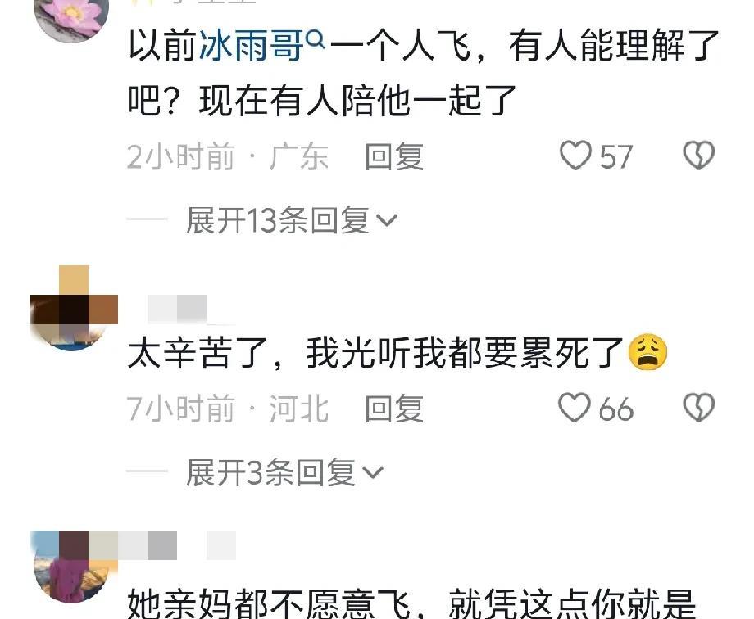Open the avatar of the bottom commenter

73,567
